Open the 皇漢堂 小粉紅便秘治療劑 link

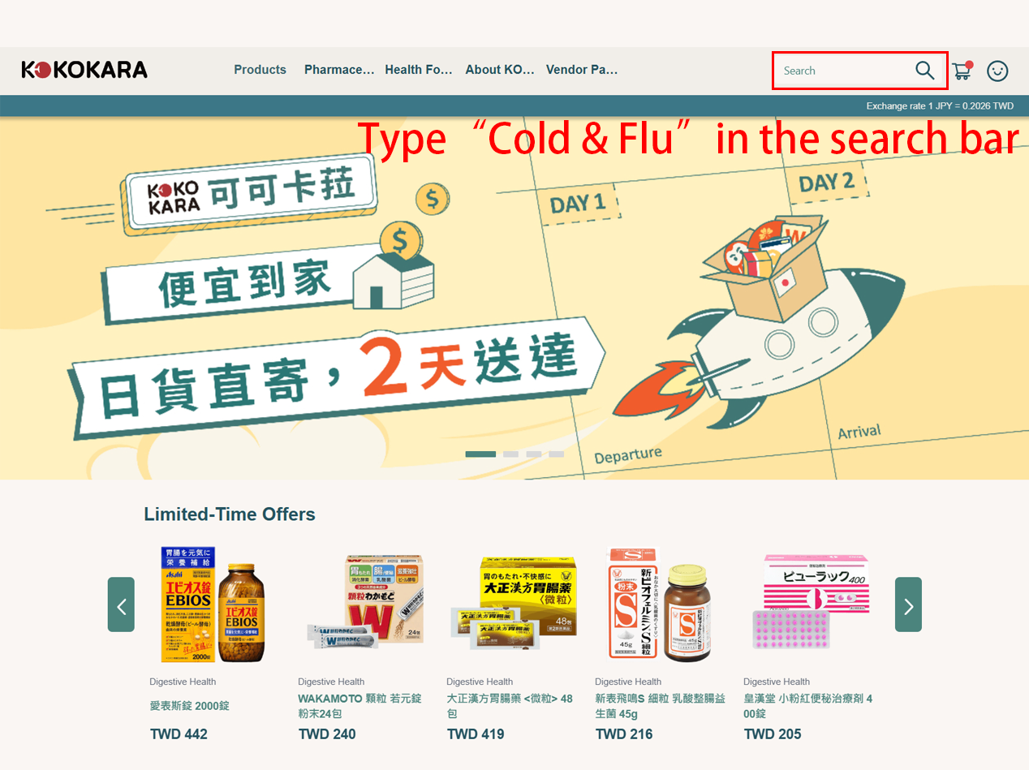pyautogui.click(x=808, y=706)
